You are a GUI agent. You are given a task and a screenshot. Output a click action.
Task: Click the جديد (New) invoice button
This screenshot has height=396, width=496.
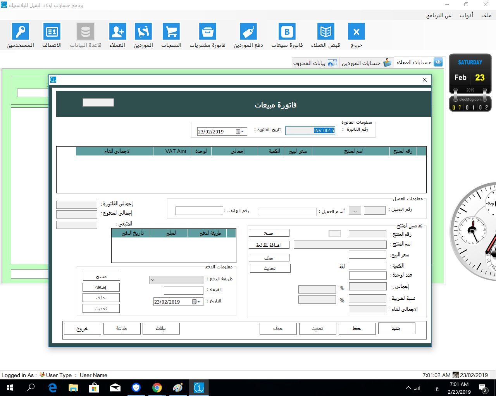point(396,328)
